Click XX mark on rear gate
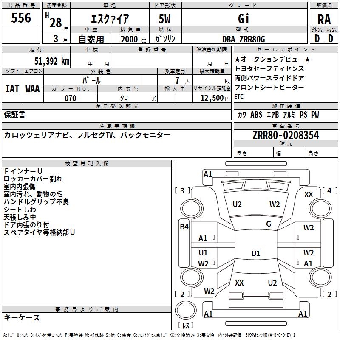340x340 pixels. (x=239, y=283)
